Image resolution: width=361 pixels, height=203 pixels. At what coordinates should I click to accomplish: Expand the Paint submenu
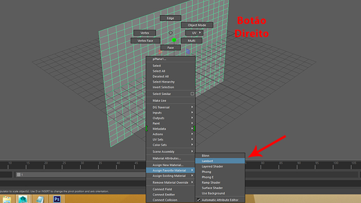171,123
